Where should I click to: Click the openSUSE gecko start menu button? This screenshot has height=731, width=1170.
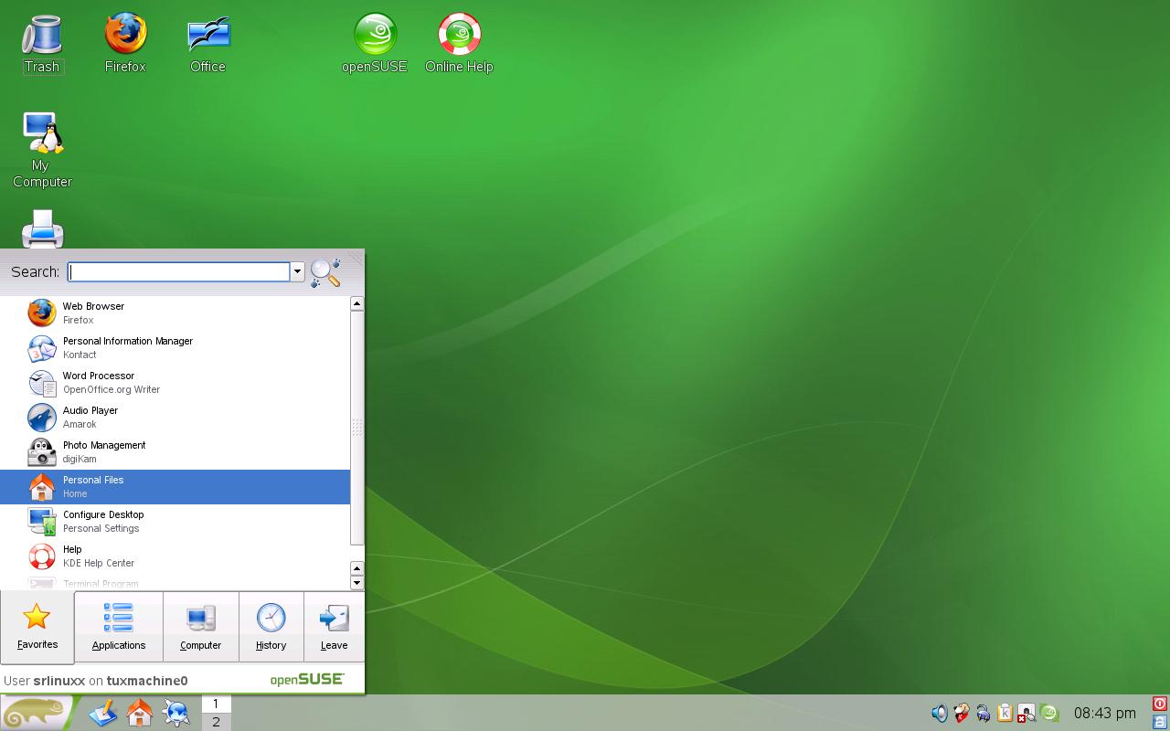point(37,713)
